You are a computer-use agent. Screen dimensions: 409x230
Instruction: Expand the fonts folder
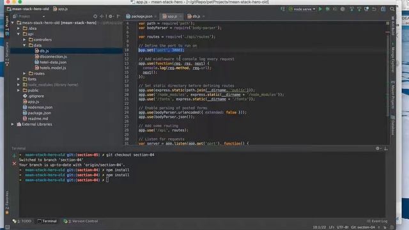pyautogui.click(x=19, y=79)
